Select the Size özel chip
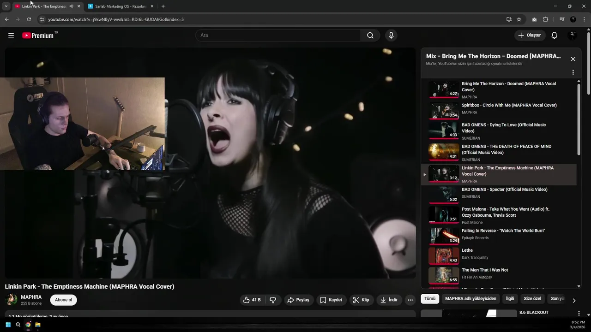This screenshot has height=332, width=591. click(x=532, y=299)
